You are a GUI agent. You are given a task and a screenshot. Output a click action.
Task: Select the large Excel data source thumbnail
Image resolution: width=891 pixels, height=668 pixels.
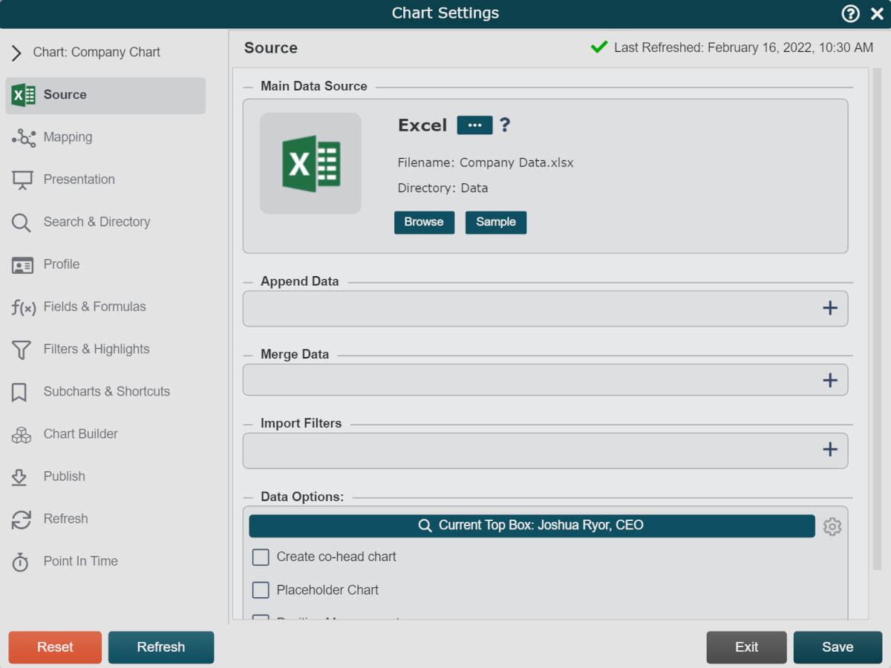310,163
